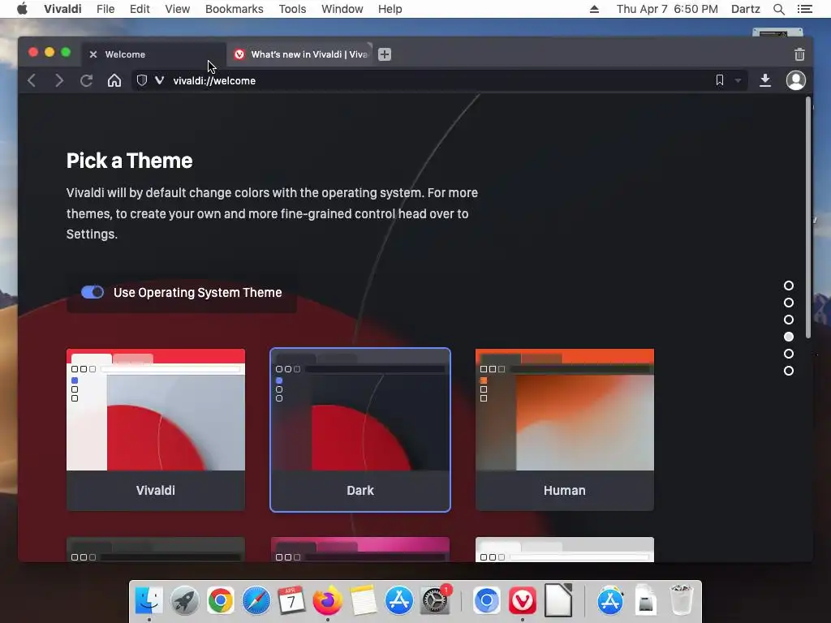The width and height of the screenshot is (831, 623).
Task: Open Spotlight search in menu bar
Action: click(x=778, y=9)
